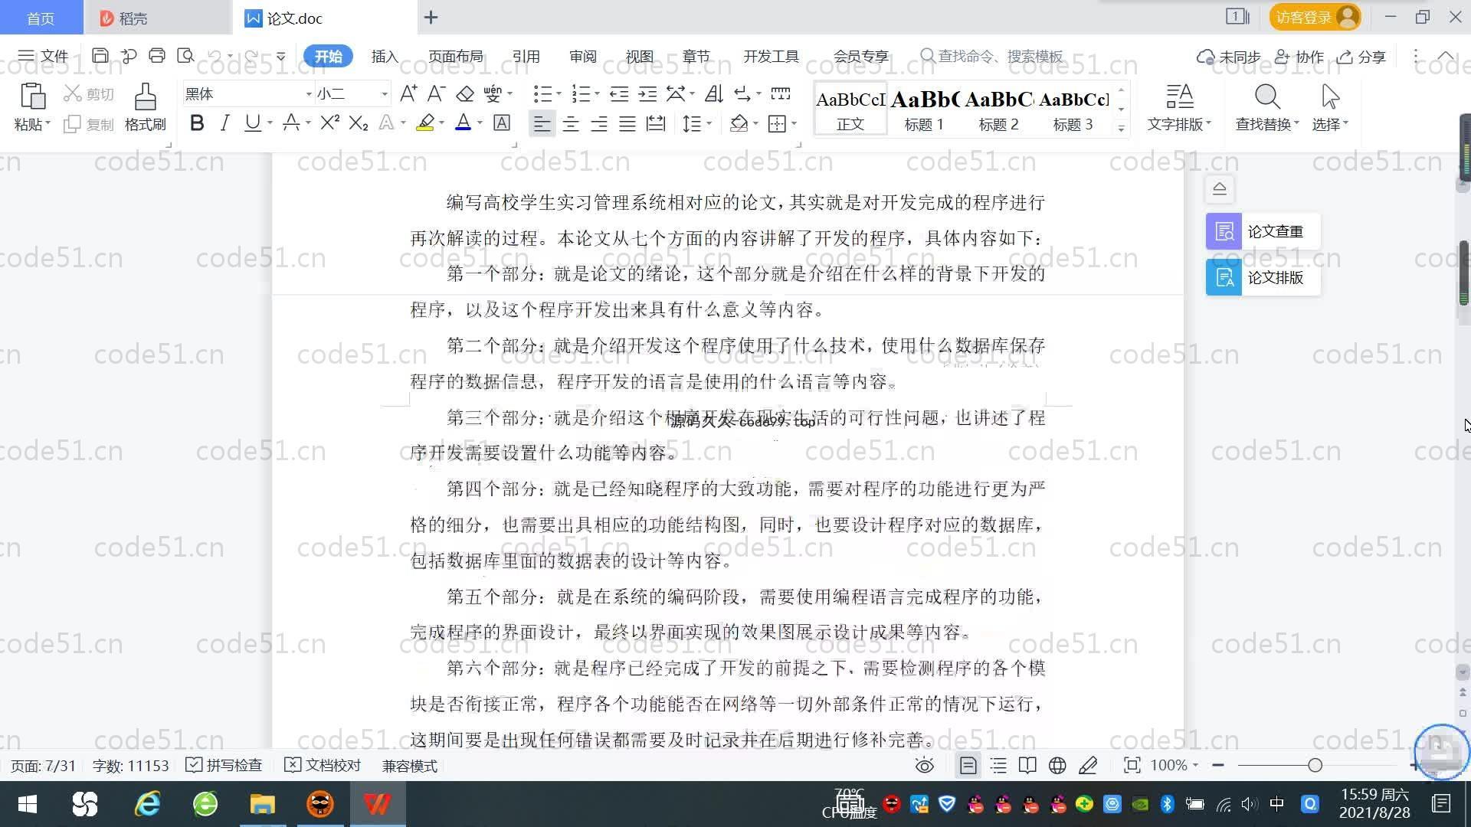Click the 协作 button
Viewport: 1471px width, 827px height.
coord(1299,57)
